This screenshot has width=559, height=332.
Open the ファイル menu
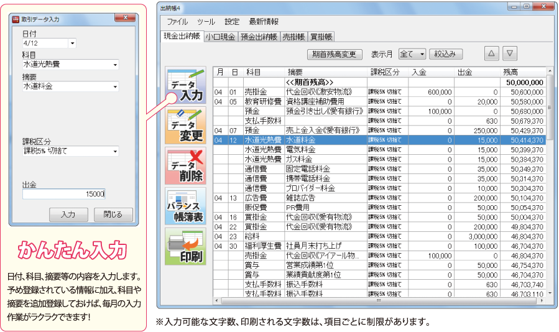177,22
